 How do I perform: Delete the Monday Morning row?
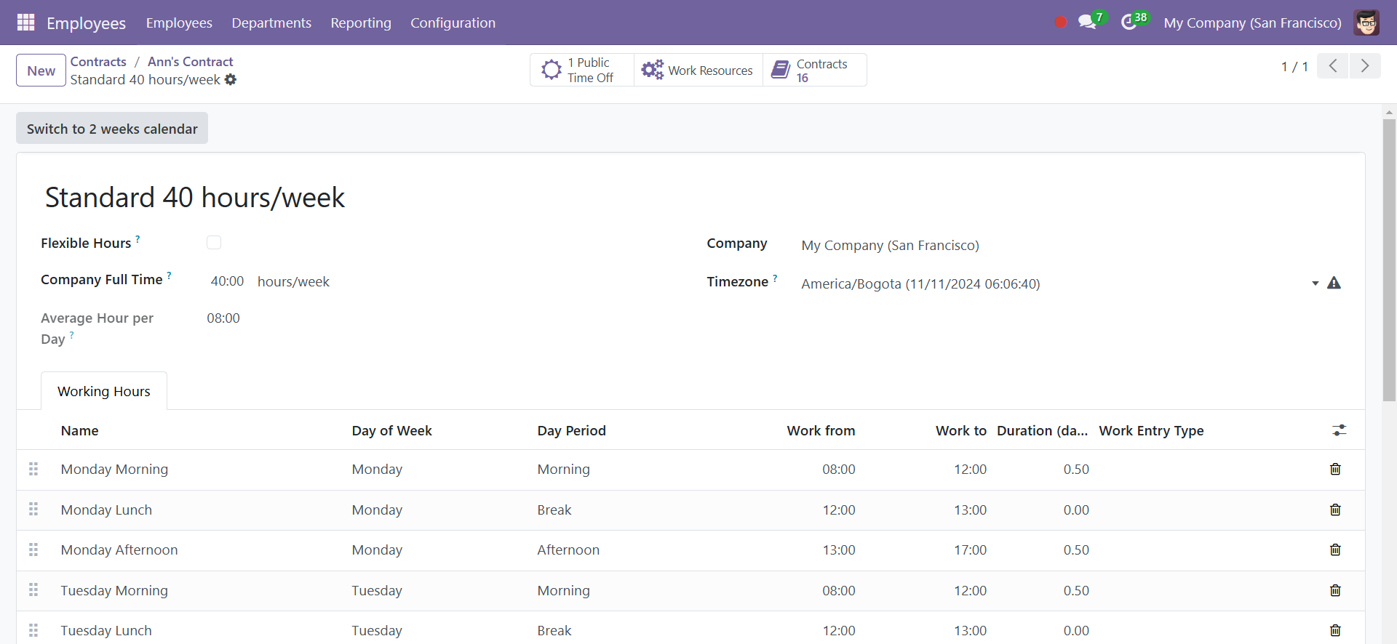point(1335,469)
